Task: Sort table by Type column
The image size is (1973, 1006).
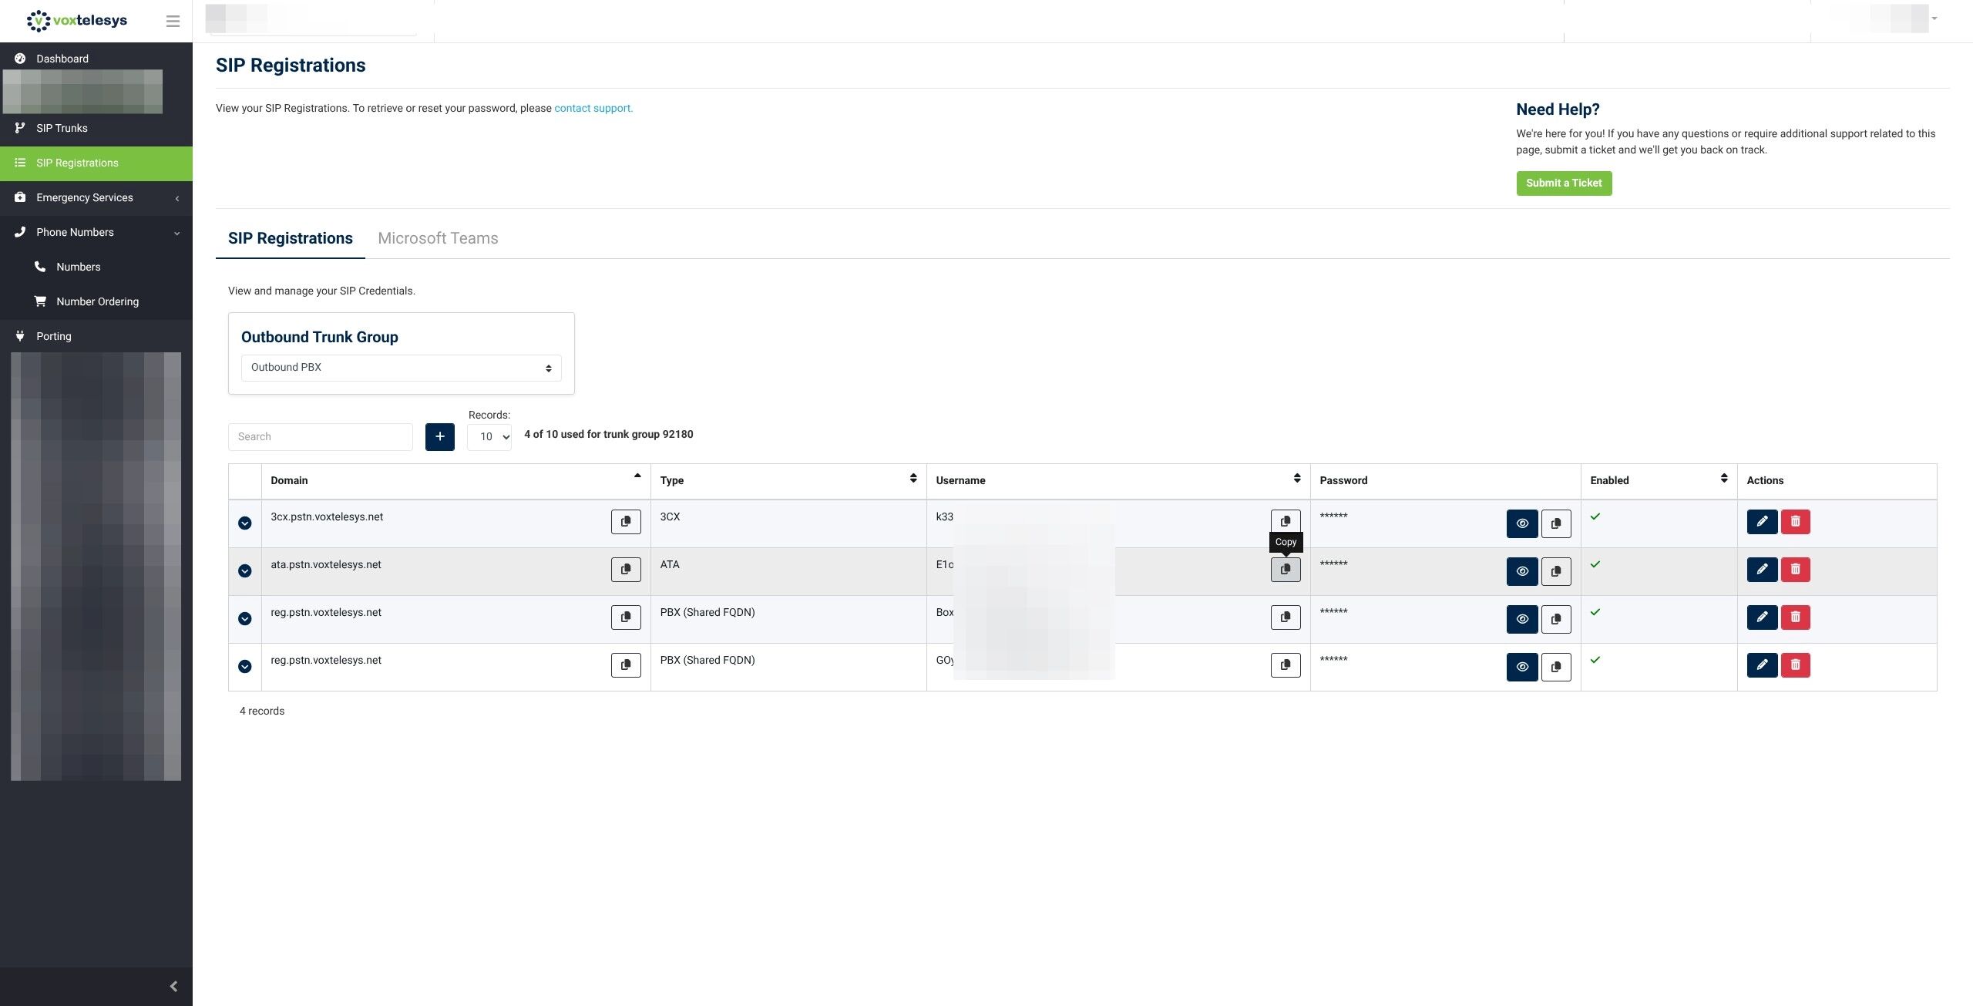Action: point(788,480)
